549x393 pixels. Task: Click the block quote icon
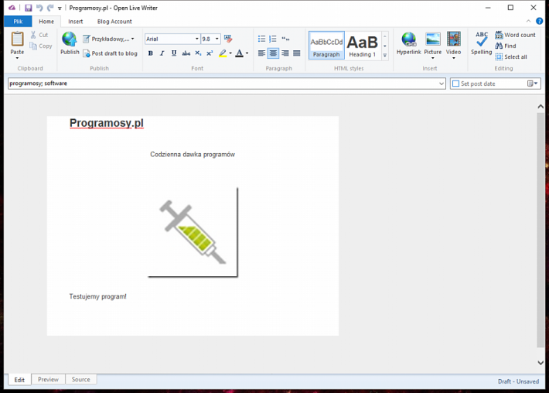pyautogui.click(x=285, y=39)
